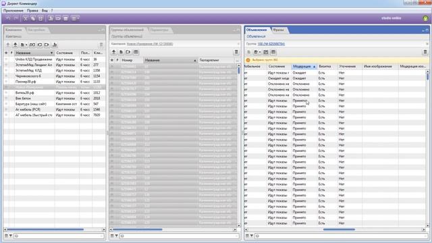Switch to the Настройки tab
This screenshot has height=243, width=432.
point(36,30)
